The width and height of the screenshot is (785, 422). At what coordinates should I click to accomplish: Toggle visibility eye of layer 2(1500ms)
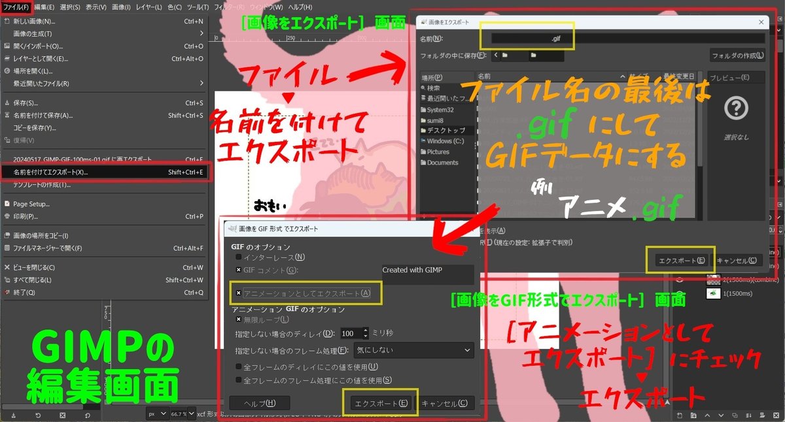(679, 278)
